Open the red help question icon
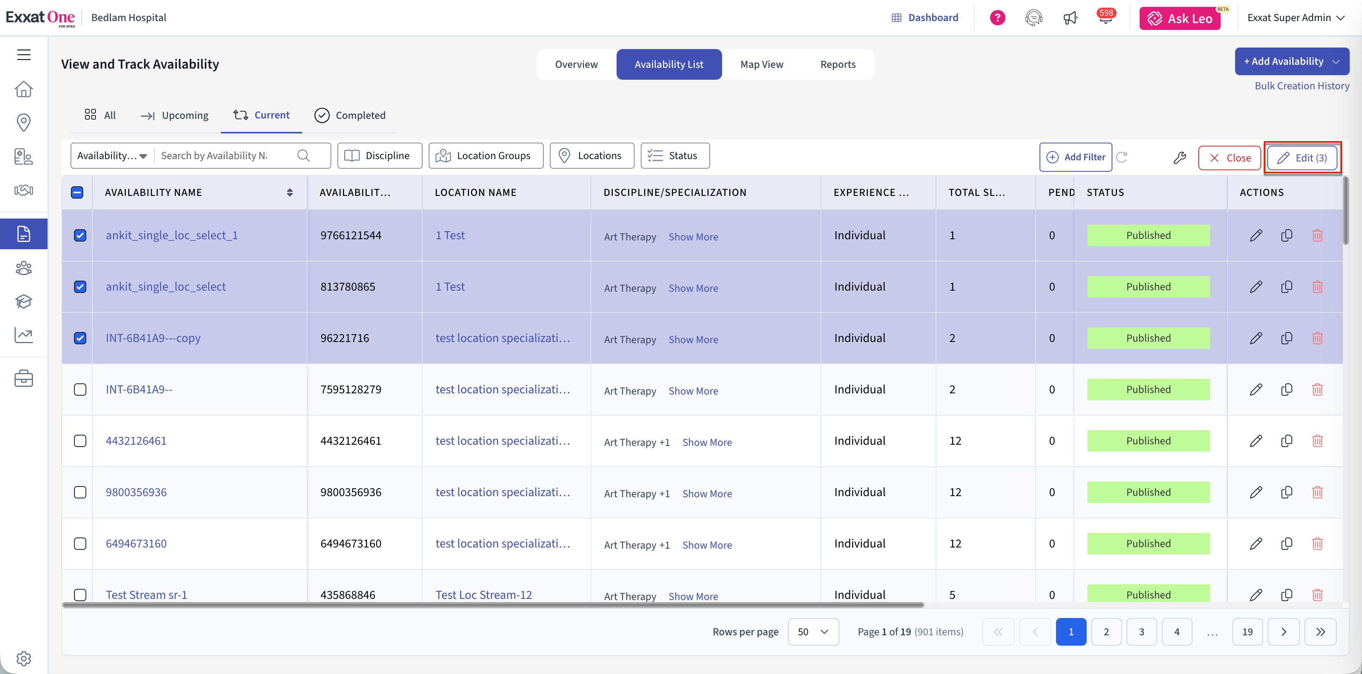 coord(997,18)
